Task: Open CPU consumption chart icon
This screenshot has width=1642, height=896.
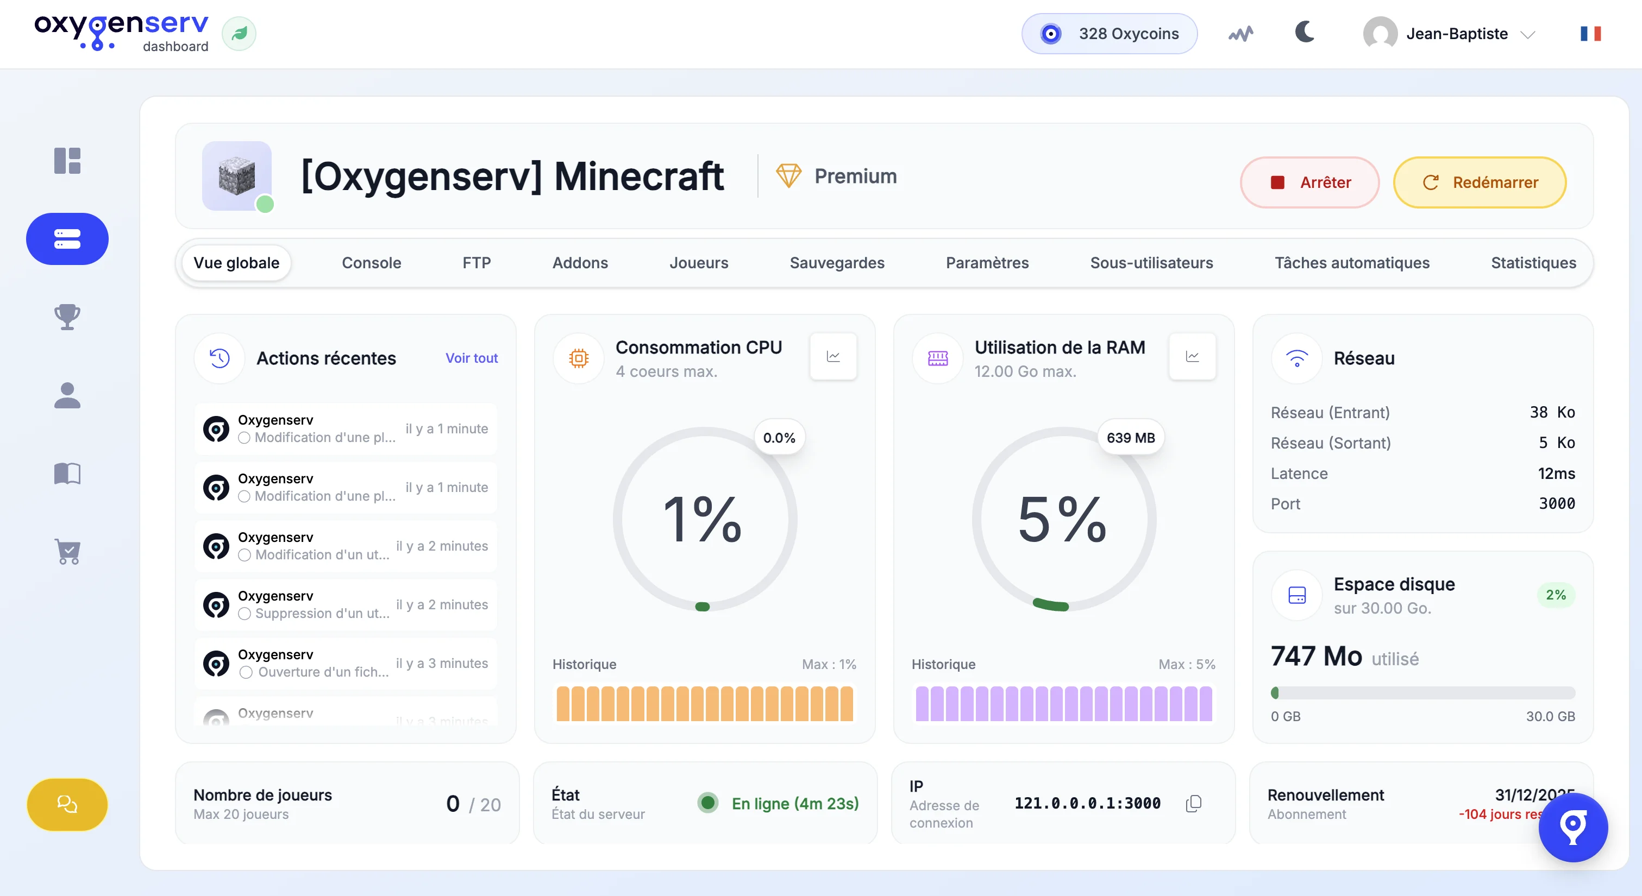Action: (x=832, y=357)
